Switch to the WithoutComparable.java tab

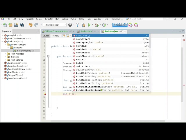click(57, 31)
